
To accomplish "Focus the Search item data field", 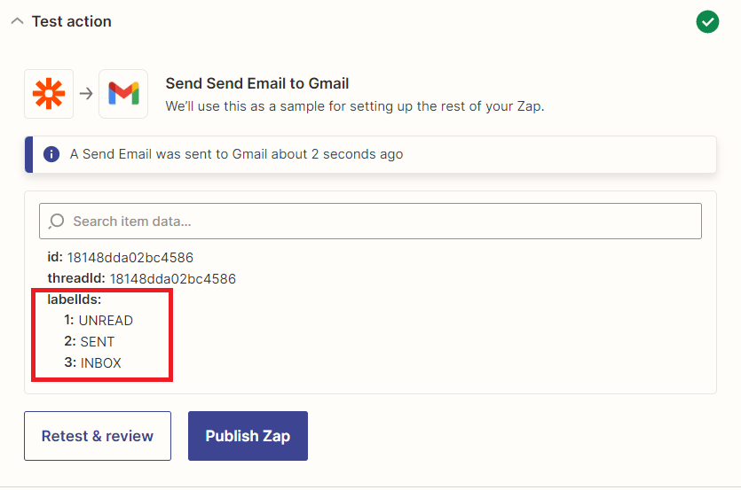I will point(382,222).
